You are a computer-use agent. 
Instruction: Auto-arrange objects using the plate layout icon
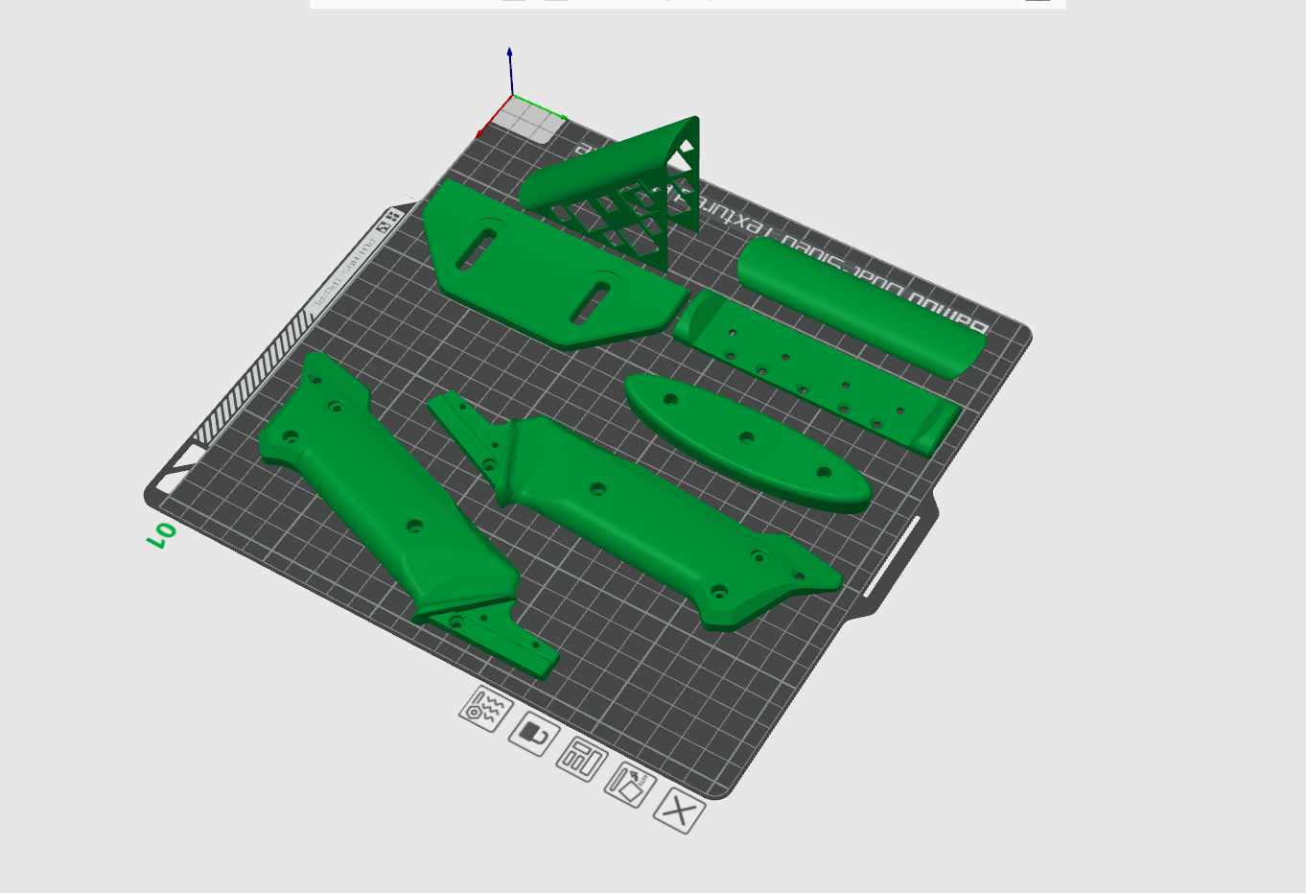[x=582, y=760]
